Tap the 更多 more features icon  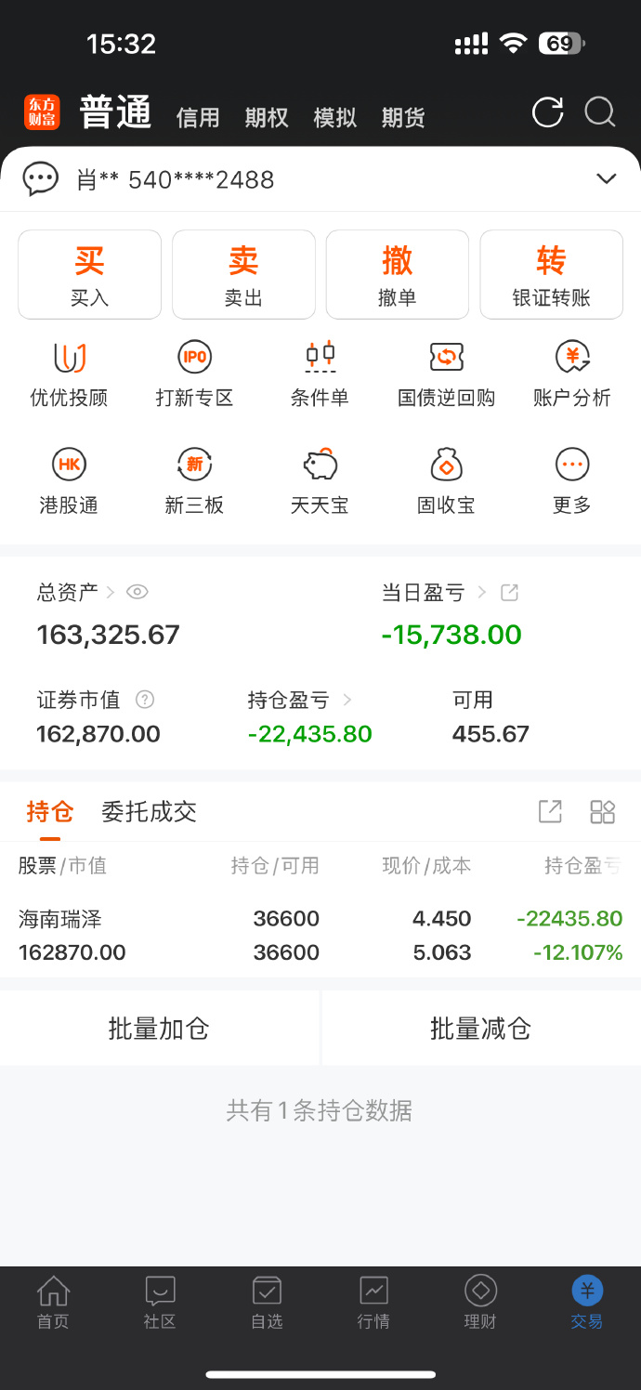point(570,479)
